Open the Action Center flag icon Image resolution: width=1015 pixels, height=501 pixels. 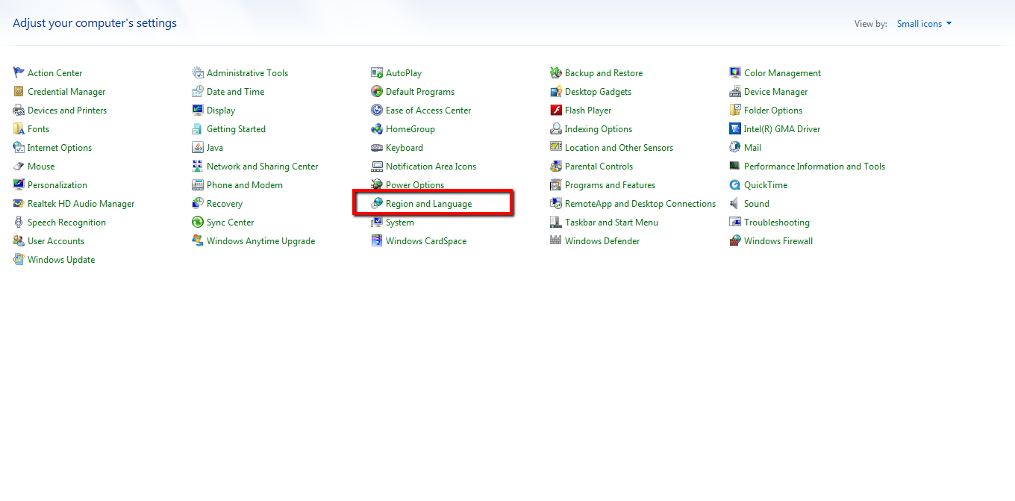coord(19,72)
